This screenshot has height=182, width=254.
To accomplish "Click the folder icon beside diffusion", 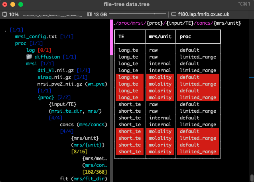I will (29, 57).
